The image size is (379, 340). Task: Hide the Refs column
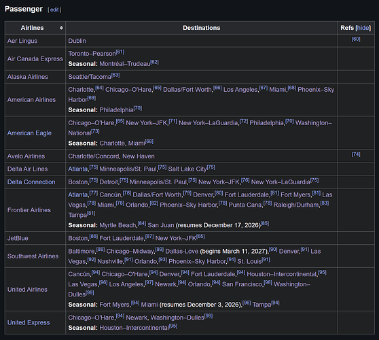tap(363, 28)
